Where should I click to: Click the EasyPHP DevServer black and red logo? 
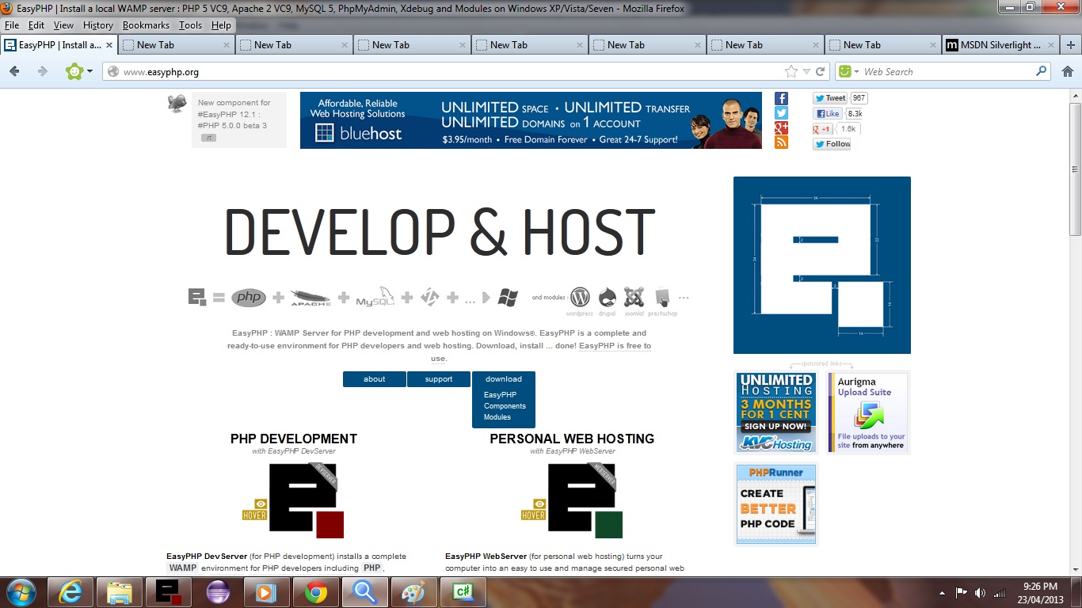click(x=307, y=501)
